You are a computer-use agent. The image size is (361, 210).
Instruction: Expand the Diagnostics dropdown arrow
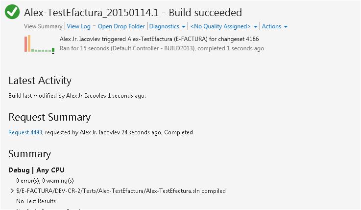point(184,27)
